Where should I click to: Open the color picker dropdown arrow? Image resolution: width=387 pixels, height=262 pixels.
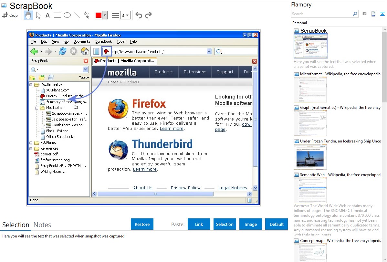click(x=105, y=15)
